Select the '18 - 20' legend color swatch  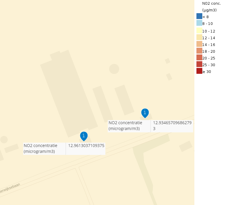(x=199, y=51)
